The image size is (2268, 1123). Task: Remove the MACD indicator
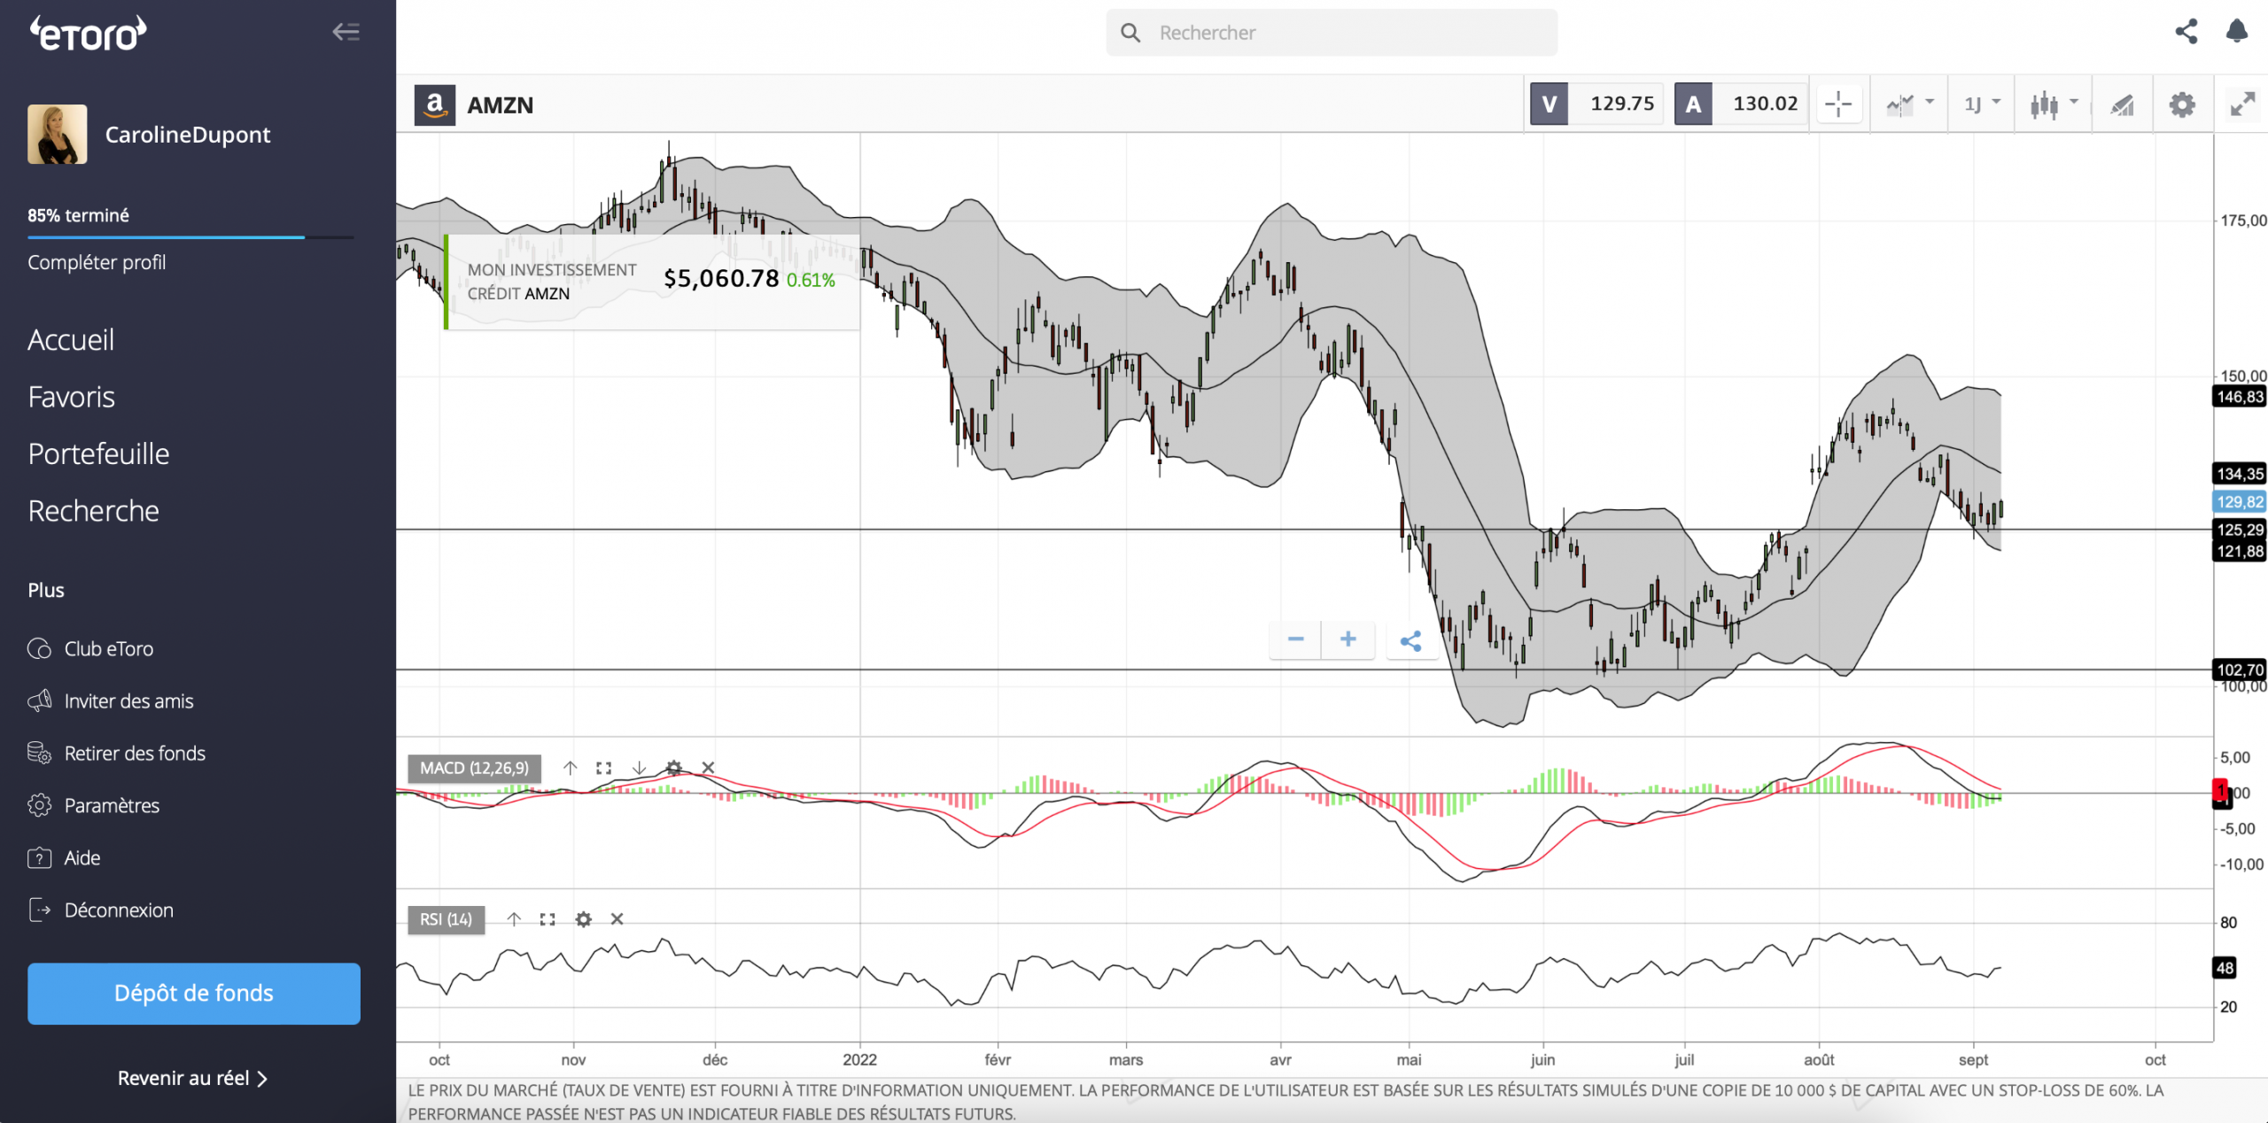point(708,768)
